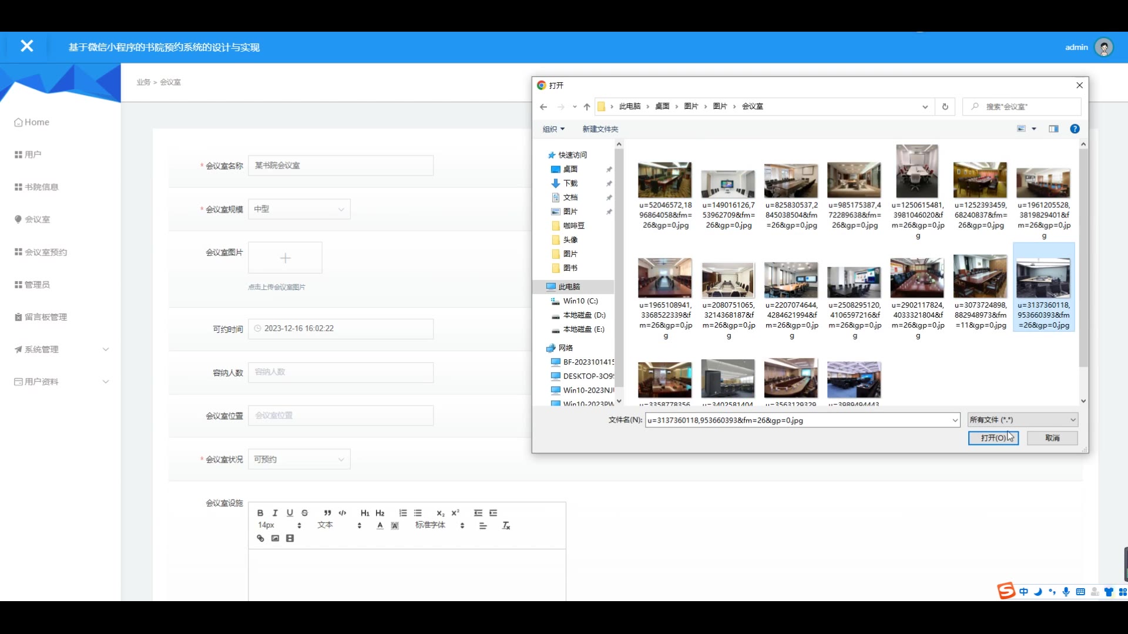Open the 所有文件 file type dropdown
Viewport: 1128px width, 634px height.
[1022, 420]
